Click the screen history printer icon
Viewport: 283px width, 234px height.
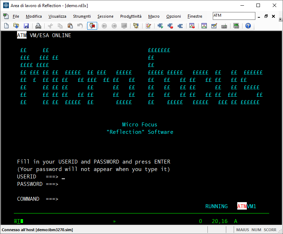tap(236, 26)
